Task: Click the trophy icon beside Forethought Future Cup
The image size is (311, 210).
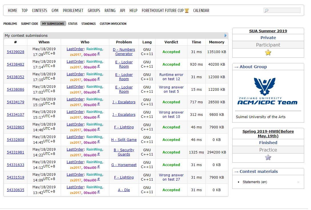Action: pyautogui.click(x=187, y=11)
